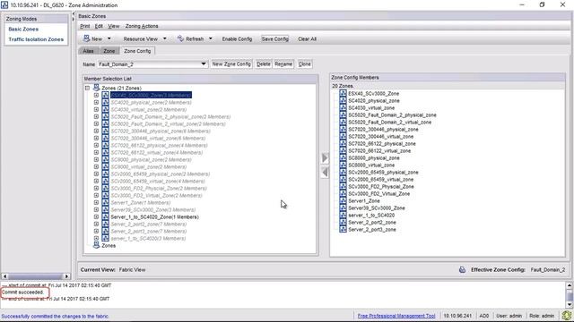Expand the ESX40_SCv3000_Zone tree node
Image resolution: width=574 pixels, height=322 pixels.
click(96, 95)
